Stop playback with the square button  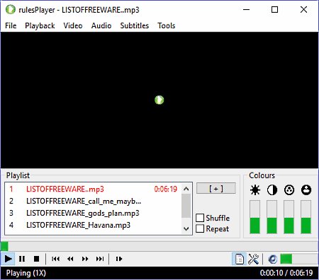(x=36, y=259)
